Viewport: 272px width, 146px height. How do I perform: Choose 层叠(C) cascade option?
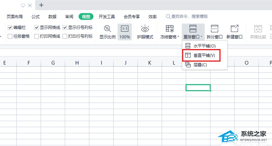(x=205, y=65)
